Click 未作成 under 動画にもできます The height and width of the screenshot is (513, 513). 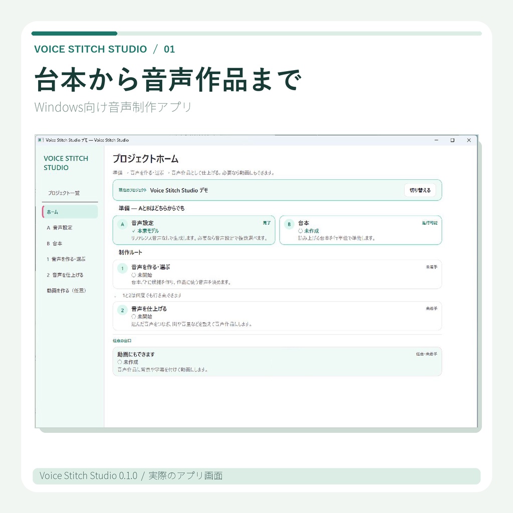pyautogui.click(x=128, y=362)
